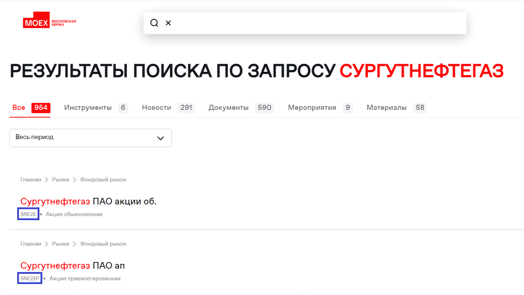The image size is (524, 295).
Task: Open the Весь период dropdown
Action: [x=90, y=138]
